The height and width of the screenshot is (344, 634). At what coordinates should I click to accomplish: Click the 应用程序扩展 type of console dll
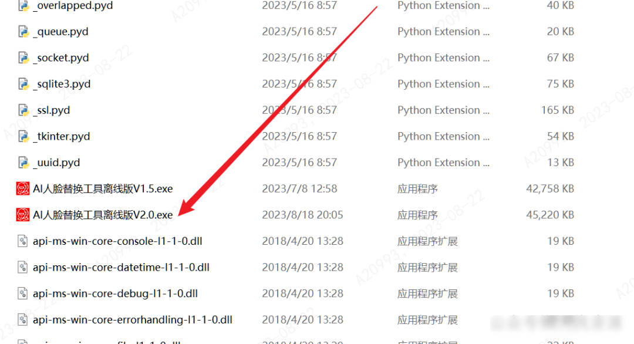[427, 241]
